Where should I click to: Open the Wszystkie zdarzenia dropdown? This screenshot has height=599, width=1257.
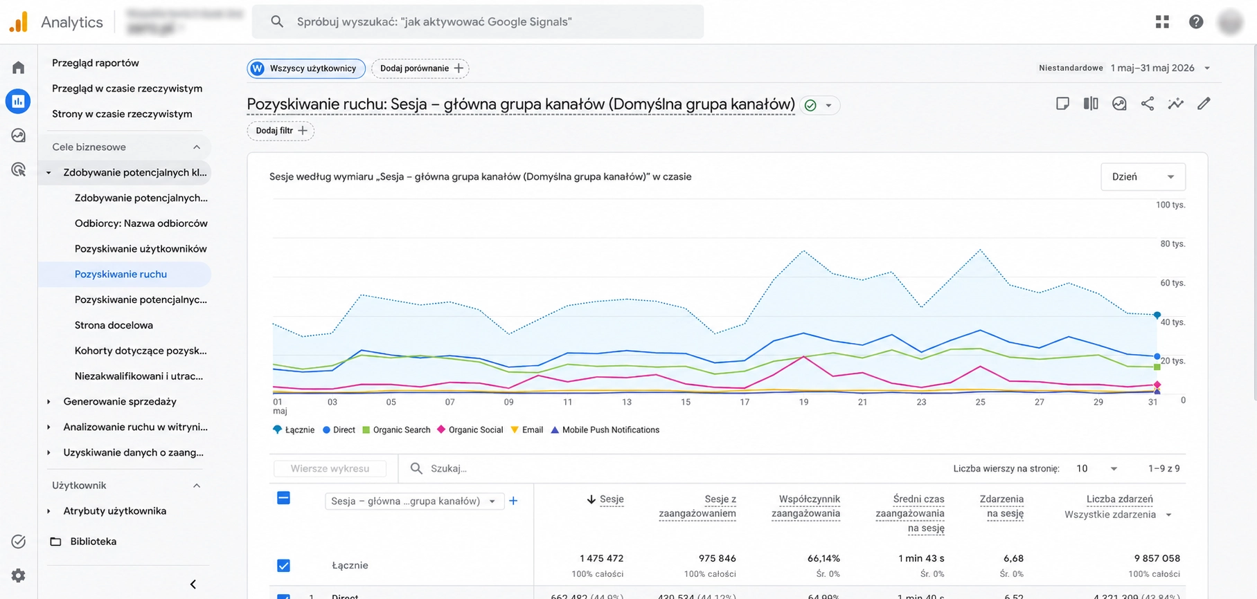click(x=1118, y=515)
